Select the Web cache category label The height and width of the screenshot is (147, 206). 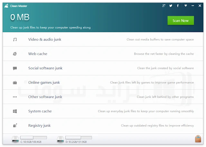[38, 54]
